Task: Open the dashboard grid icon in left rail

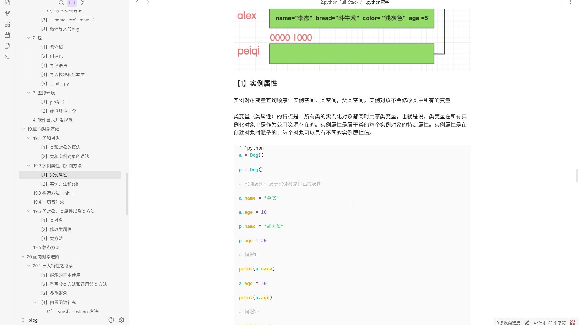Action: tap(7, 24)
